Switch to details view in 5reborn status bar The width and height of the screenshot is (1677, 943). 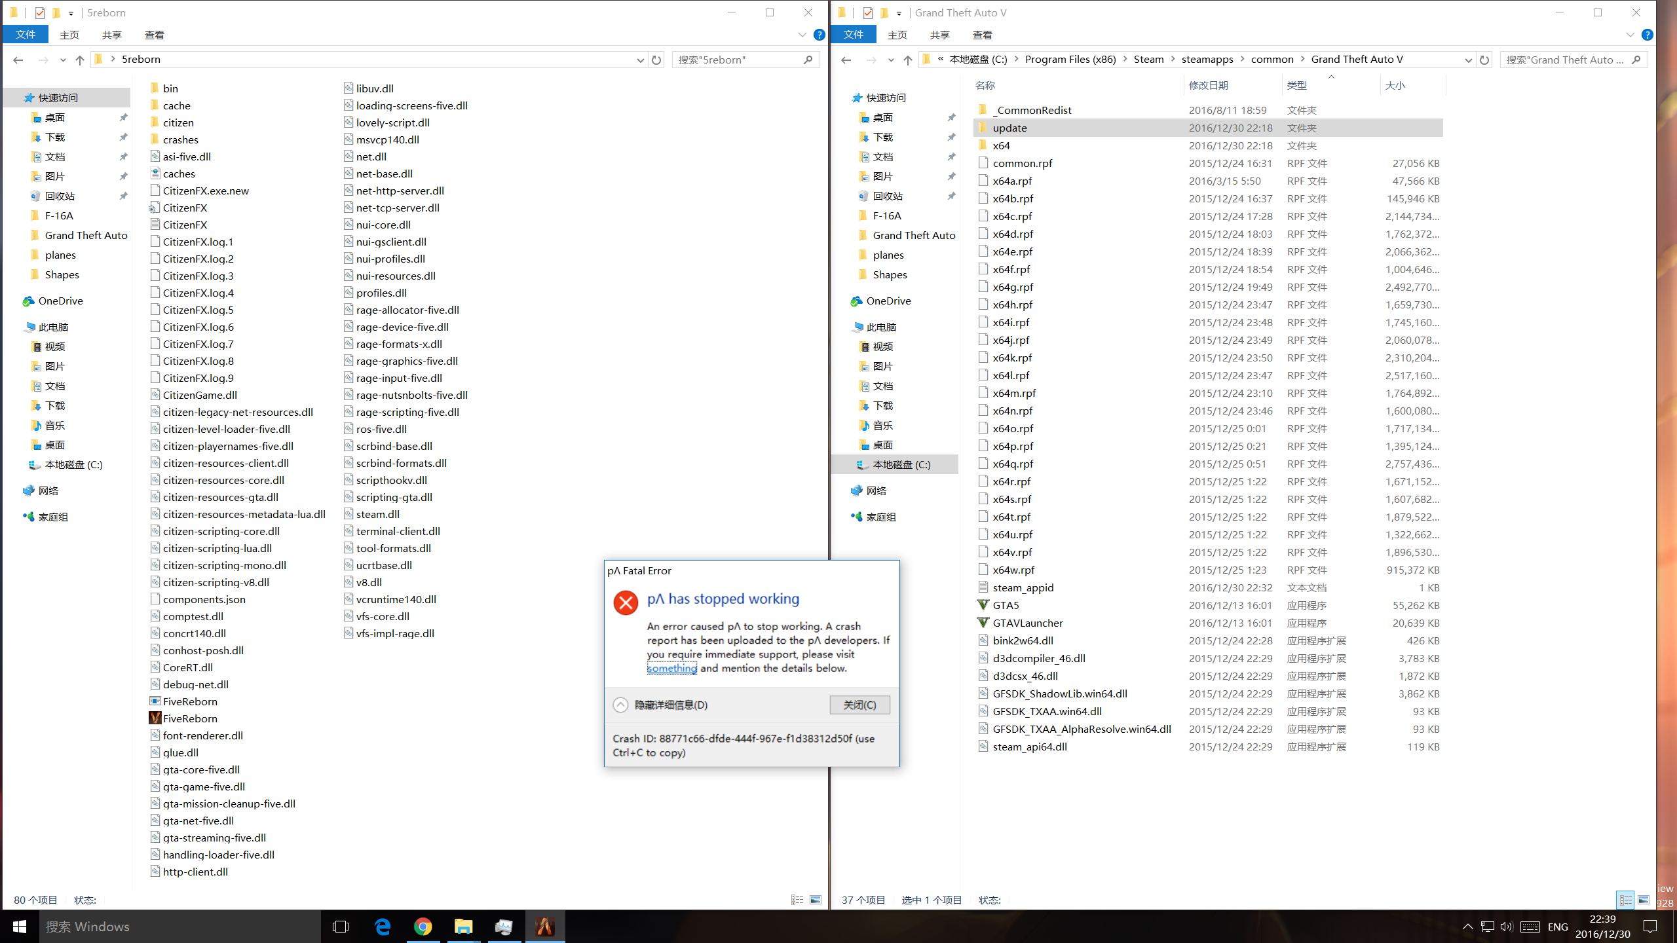(797, 900)
